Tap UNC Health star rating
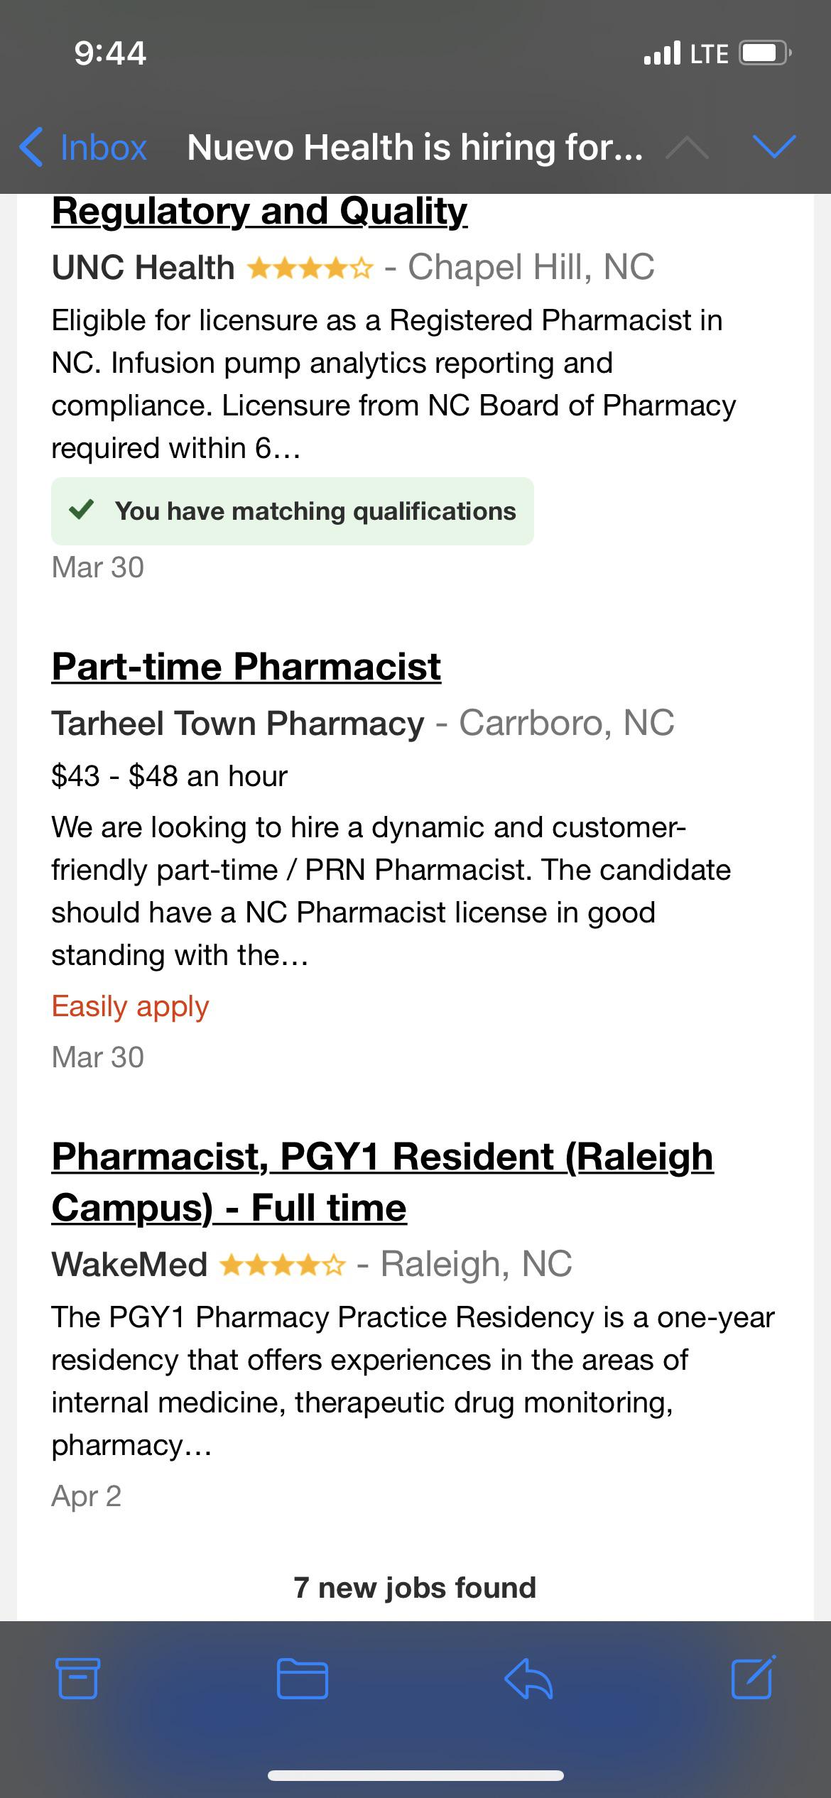This screenshot has height=1798, width=831. tap(310, 268)
